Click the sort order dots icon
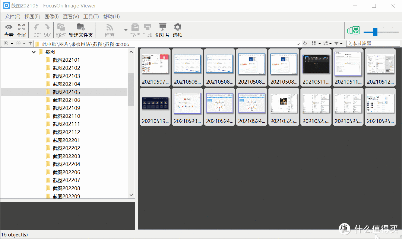Viewport: 402px width, 239px height. 326,43
